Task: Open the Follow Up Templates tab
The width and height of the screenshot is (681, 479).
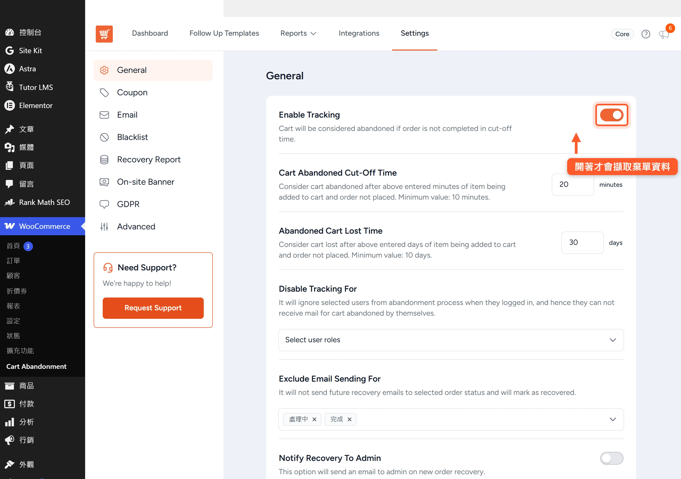Action: 224,33
